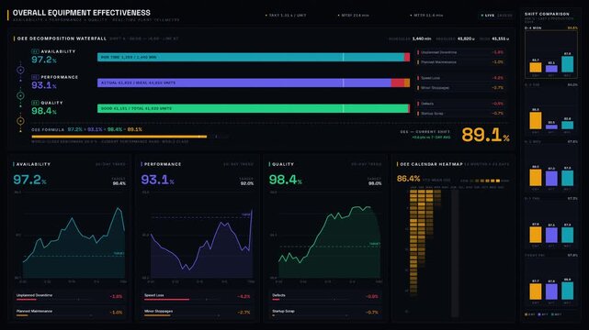Click the yellow OEE benchmark progress bar

119,137
